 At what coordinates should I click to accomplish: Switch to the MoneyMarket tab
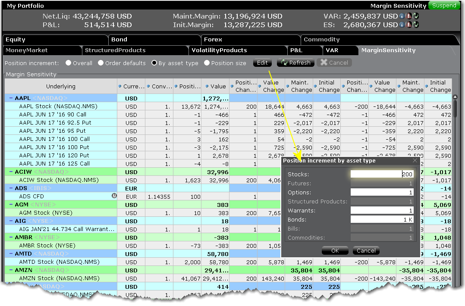coord(42,50)
